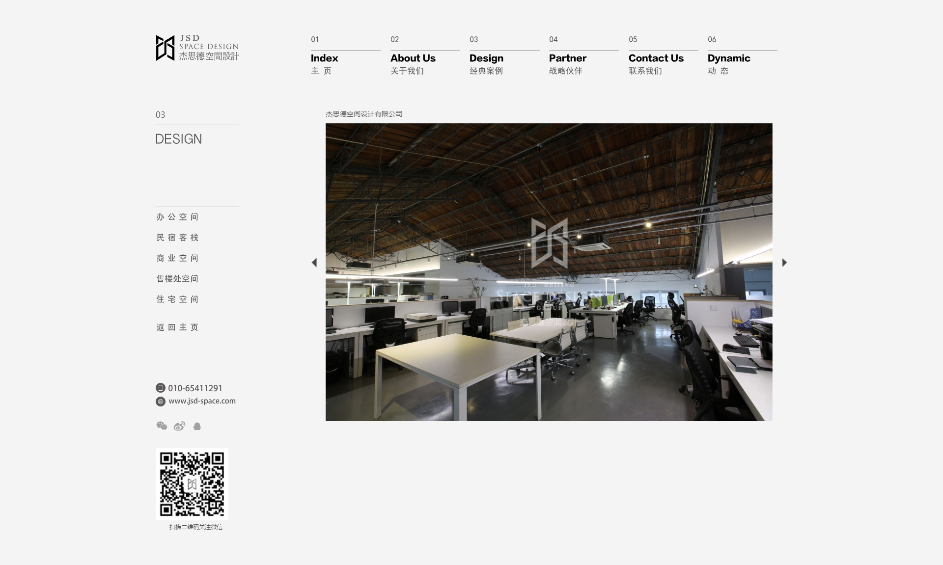Click the globe icon beside website address
Image resolution: width=943 pixels, height=565 pixels.
(161, 402)
